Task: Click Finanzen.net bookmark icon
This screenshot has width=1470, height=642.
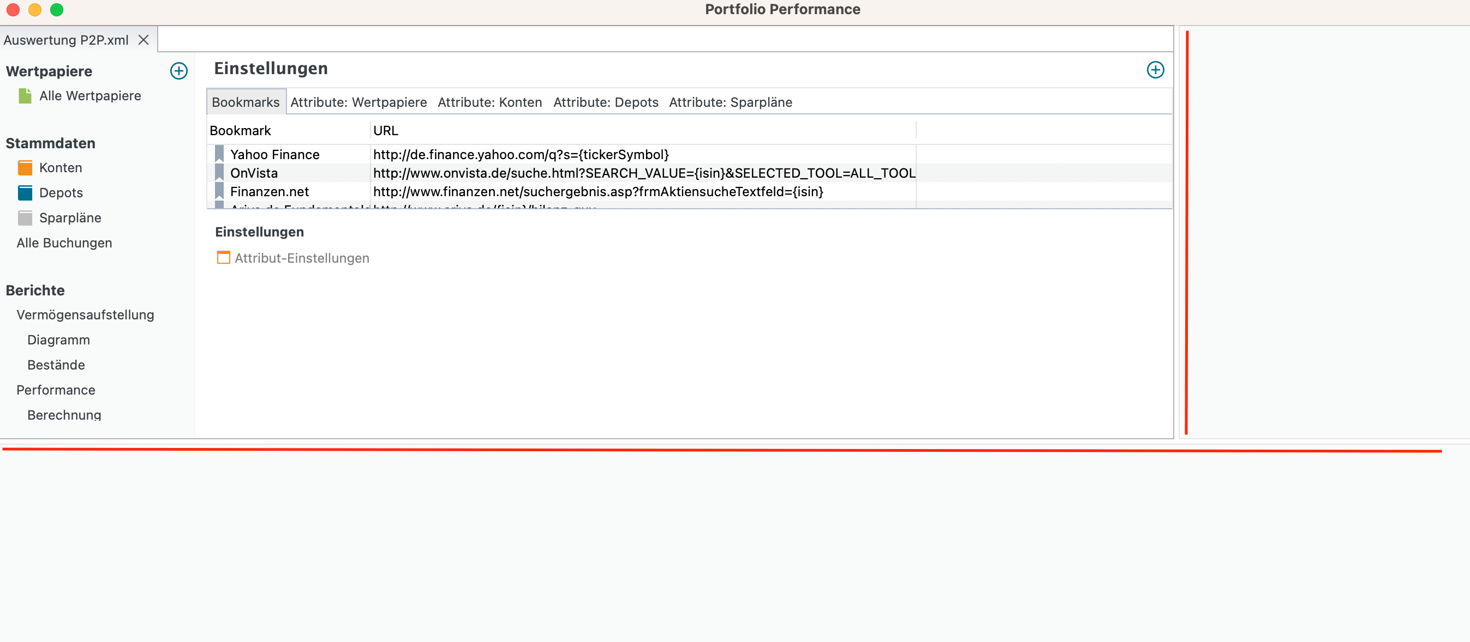Action: (x=219, y=191)
